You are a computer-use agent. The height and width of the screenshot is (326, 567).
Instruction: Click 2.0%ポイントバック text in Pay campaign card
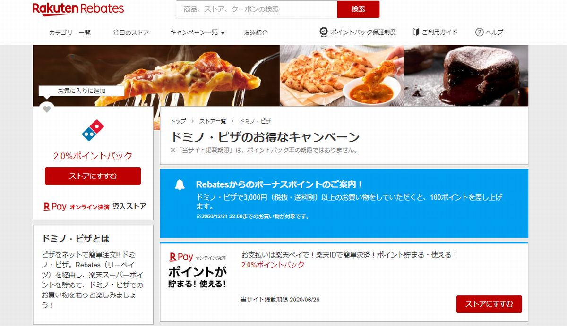(x=273, y=265)
